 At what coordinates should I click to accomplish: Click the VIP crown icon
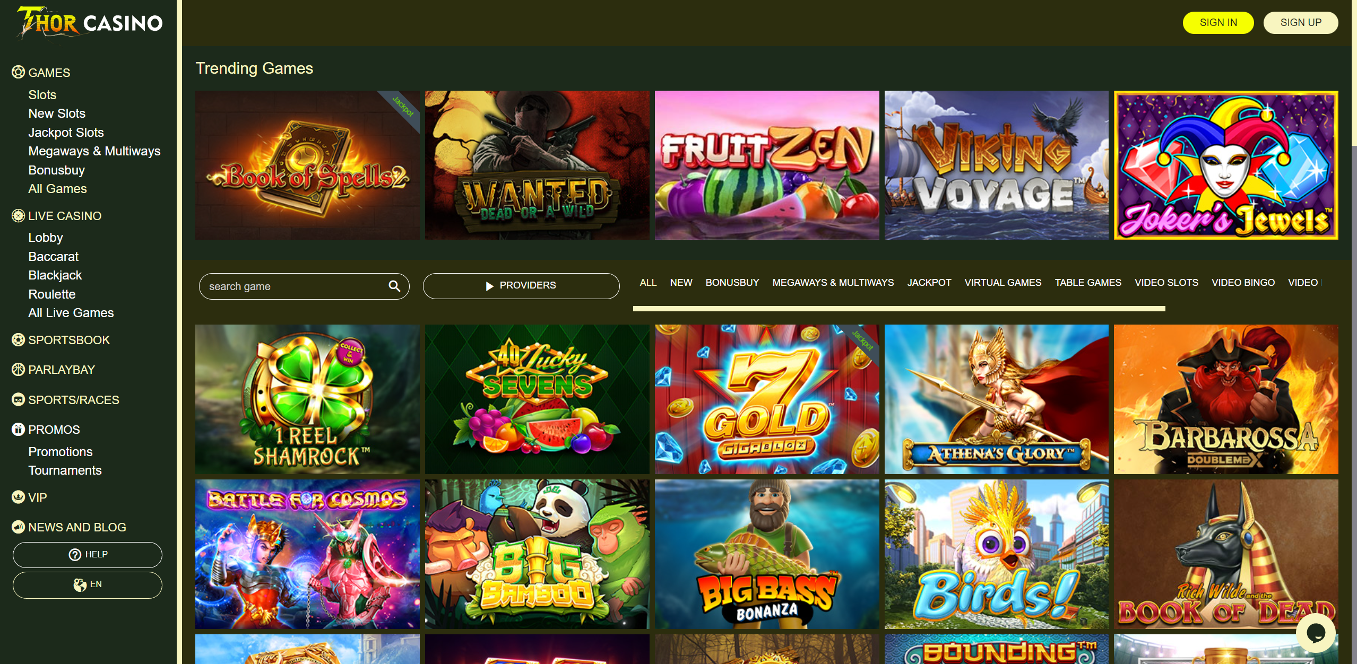coord(18,497)
